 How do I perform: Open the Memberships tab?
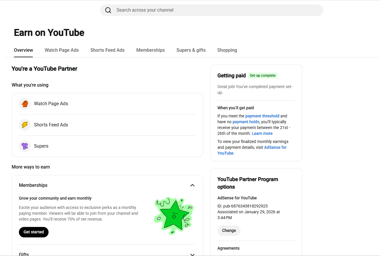[x=151, y=50]
